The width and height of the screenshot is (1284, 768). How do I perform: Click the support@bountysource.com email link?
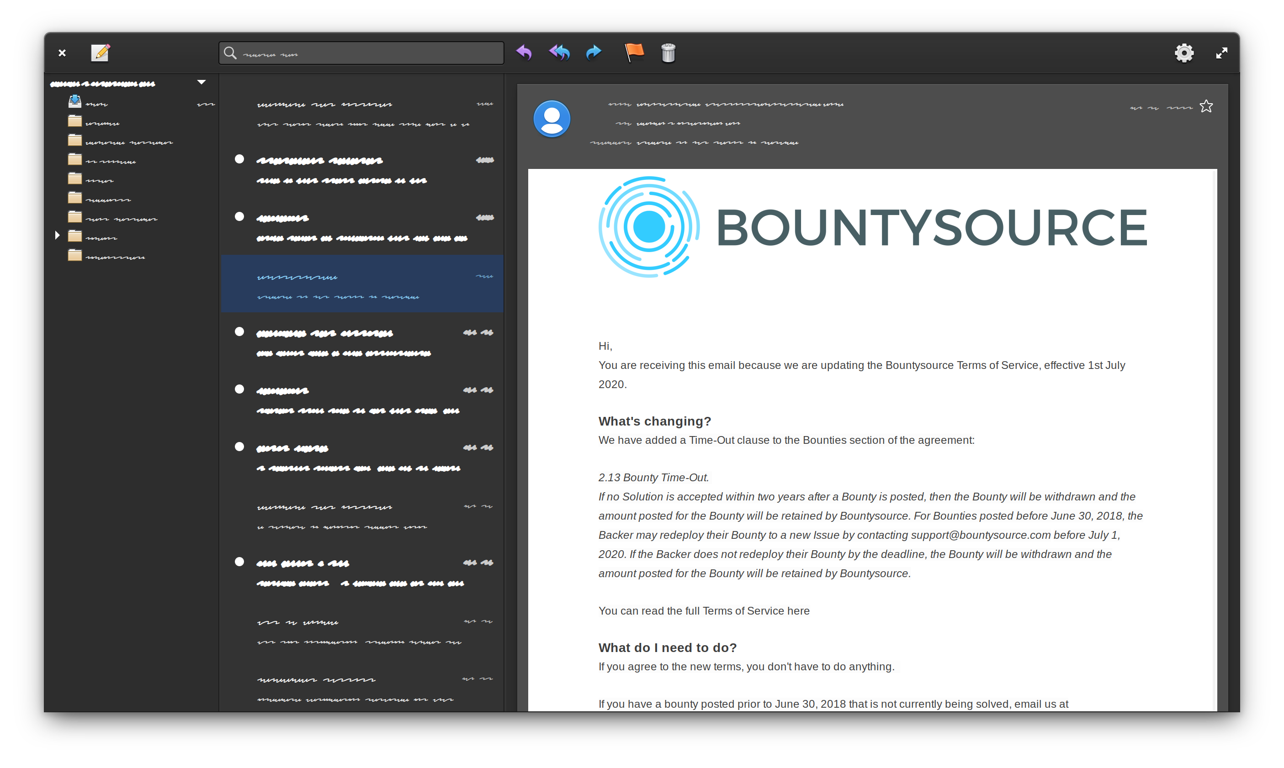(x=980, y=535)
